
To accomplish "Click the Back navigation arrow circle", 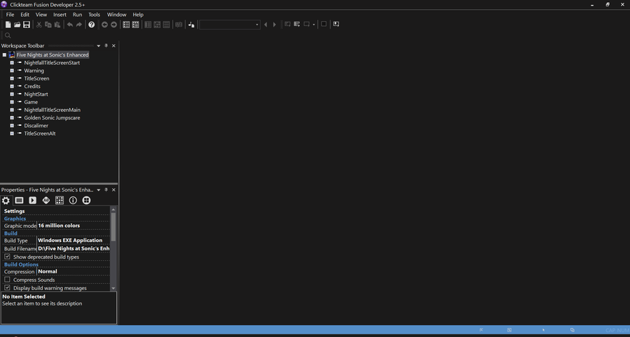I will pos(104,25).
